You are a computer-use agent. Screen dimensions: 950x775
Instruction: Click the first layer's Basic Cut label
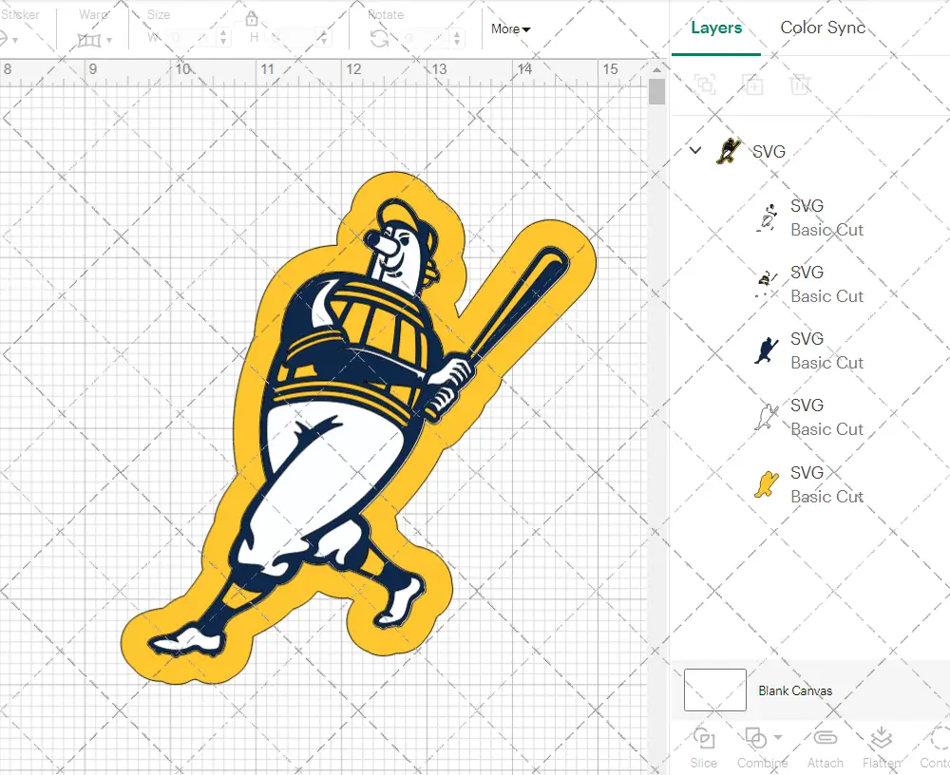pyautogui.click(x=826, y=230)
